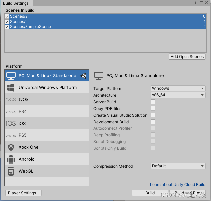Select tvOS platform
This screenshot has width=211, height=201.
pyautogui.click(x=47, y=100)
